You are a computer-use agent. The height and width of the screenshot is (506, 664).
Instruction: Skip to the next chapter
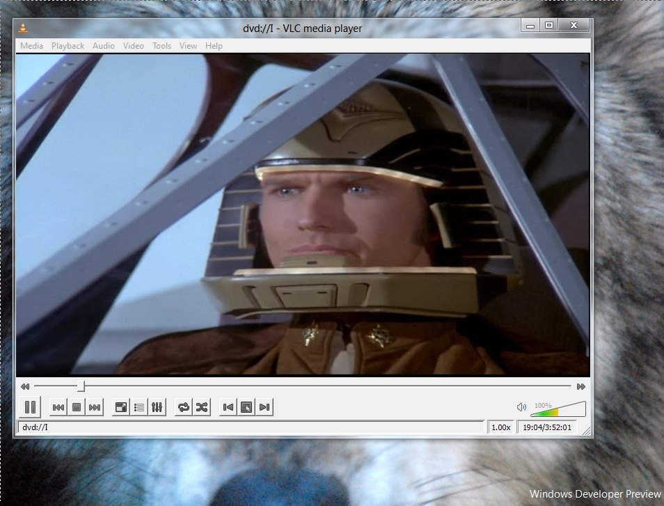pyautogui.click(x=95, y=407)
